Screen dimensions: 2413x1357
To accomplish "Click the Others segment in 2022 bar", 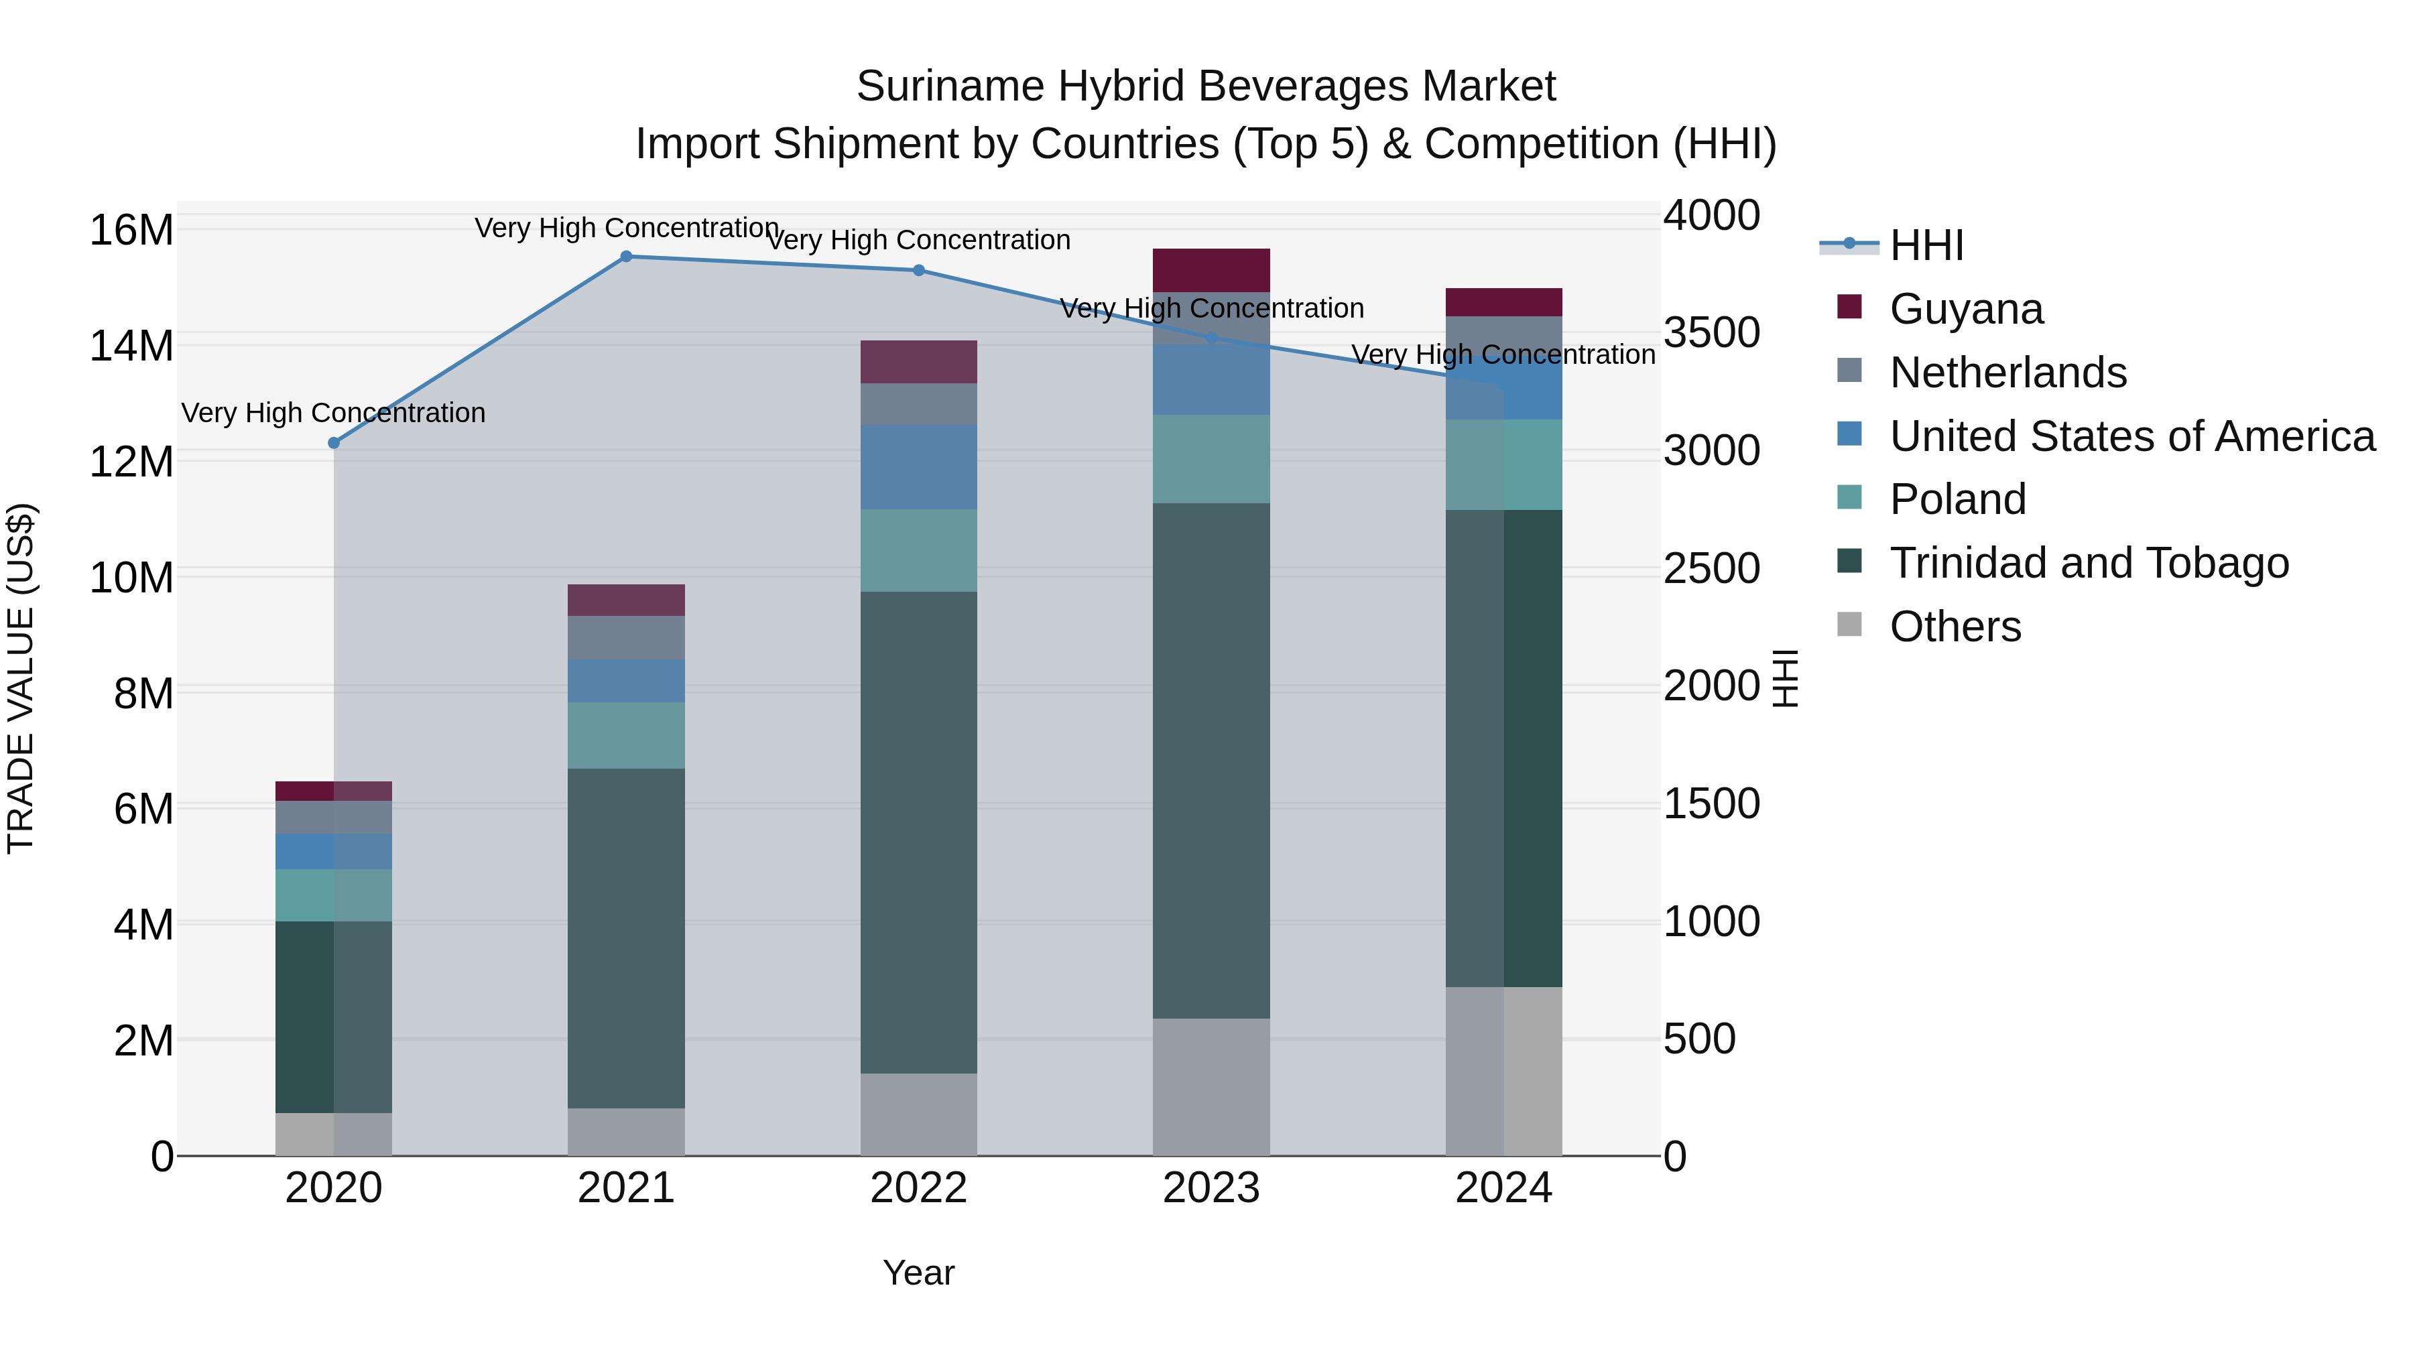I will [919, 1114].
